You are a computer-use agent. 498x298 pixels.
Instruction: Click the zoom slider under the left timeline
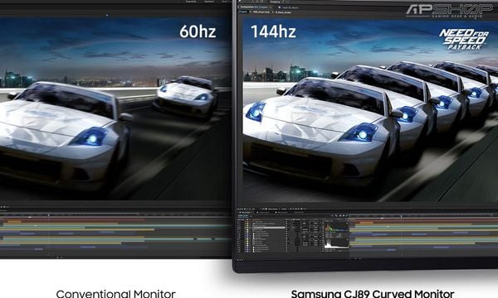56,257
